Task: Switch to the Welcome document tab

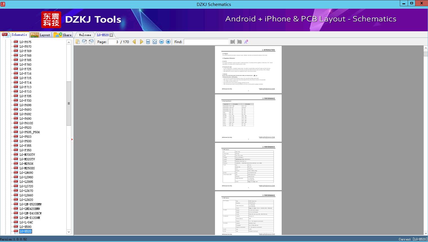Action: 85,35
